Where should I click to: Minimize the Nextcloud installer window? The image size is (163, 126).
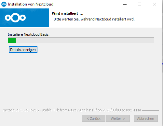tap(125, 4)
